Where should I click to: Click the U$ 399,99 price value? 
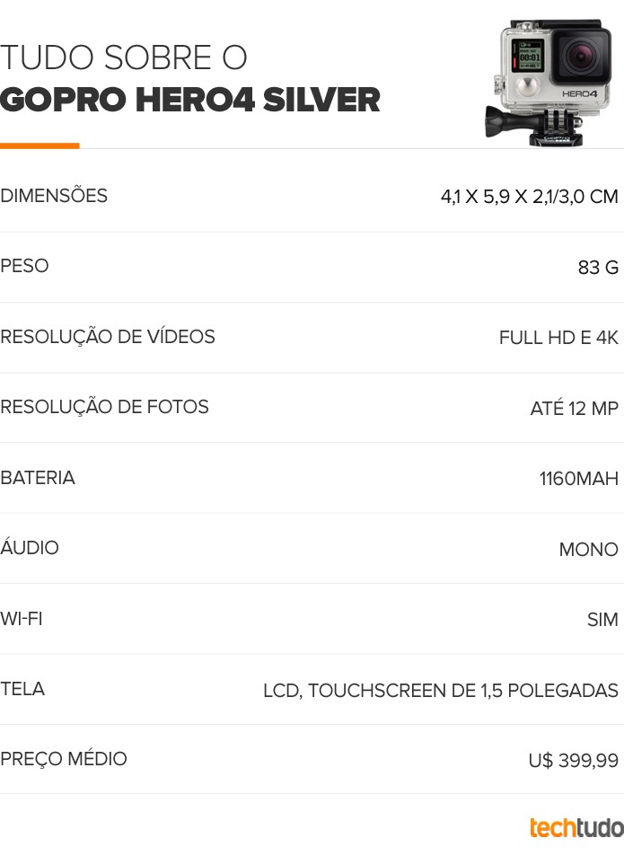tap(574, 761)
